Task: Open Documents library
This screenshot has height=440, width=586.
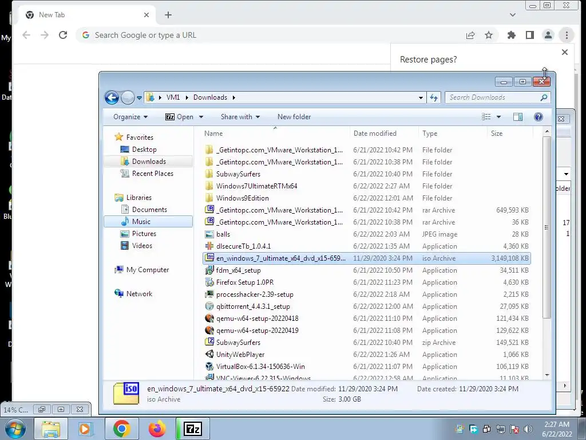Action: click(149, 210)
